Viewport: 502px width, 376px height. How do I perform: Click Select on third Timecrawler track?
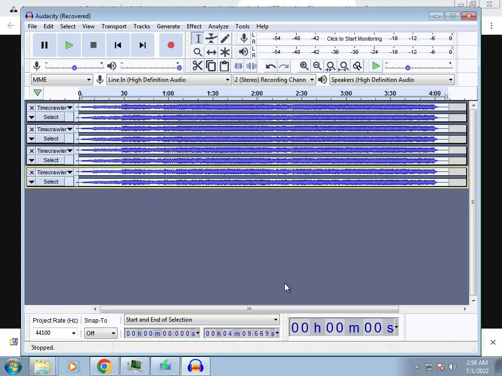(51, 160)
